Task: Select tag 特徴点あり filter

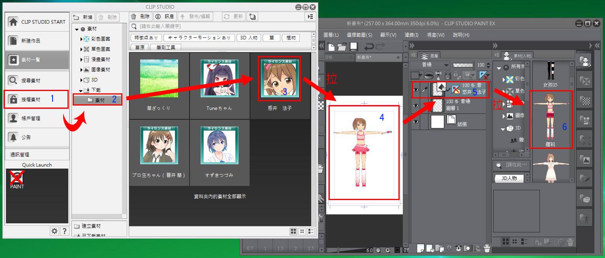Action: [x=146, y=38]
